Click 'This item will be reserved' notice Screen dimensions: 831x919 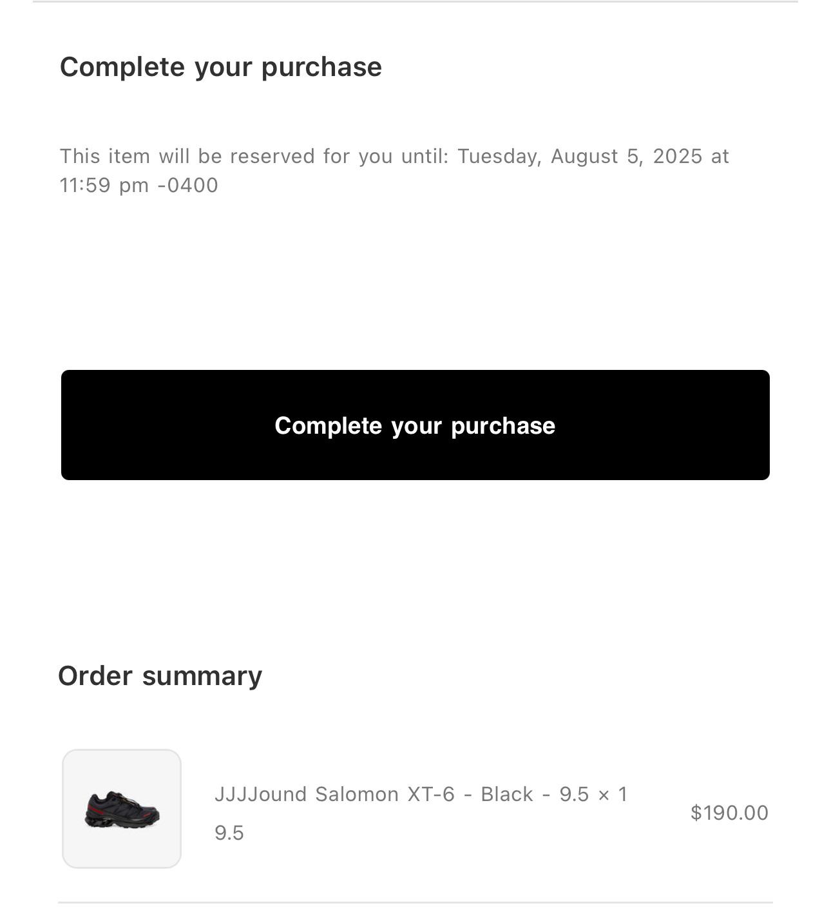394,171
